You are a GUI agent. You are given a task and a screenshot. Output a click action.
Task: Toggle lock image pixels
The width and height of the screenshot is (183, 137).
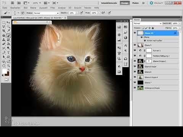point(146,28)
